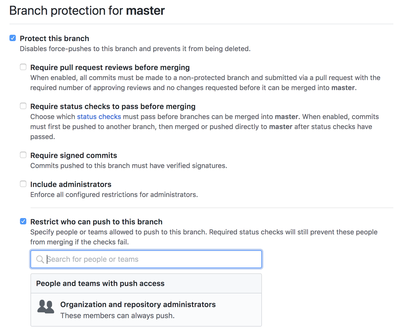Click the Branch protection for master heading

pos(87,11)
